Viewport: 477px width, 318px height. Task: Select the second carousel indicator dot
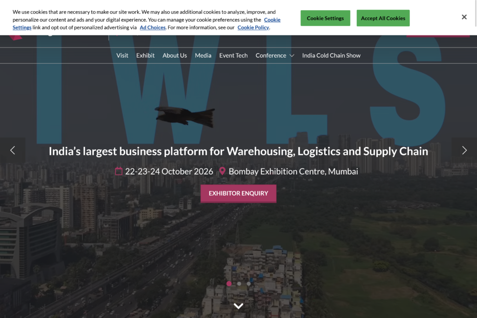point(239,284)
